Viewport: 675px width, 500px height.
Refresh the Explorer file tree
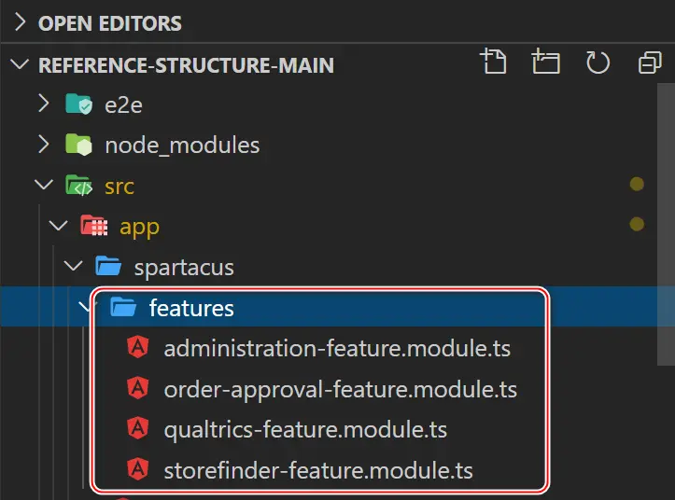[x=598, y=63]
